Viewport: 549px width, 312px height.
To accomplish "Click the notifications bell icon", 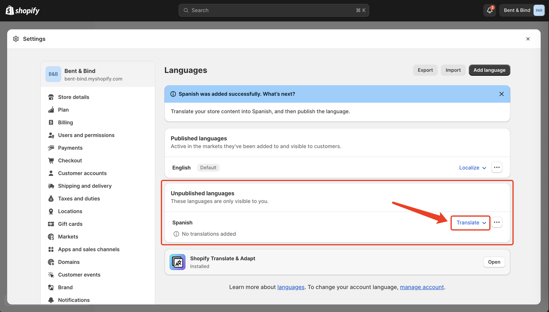I will [x=489, y=10].
